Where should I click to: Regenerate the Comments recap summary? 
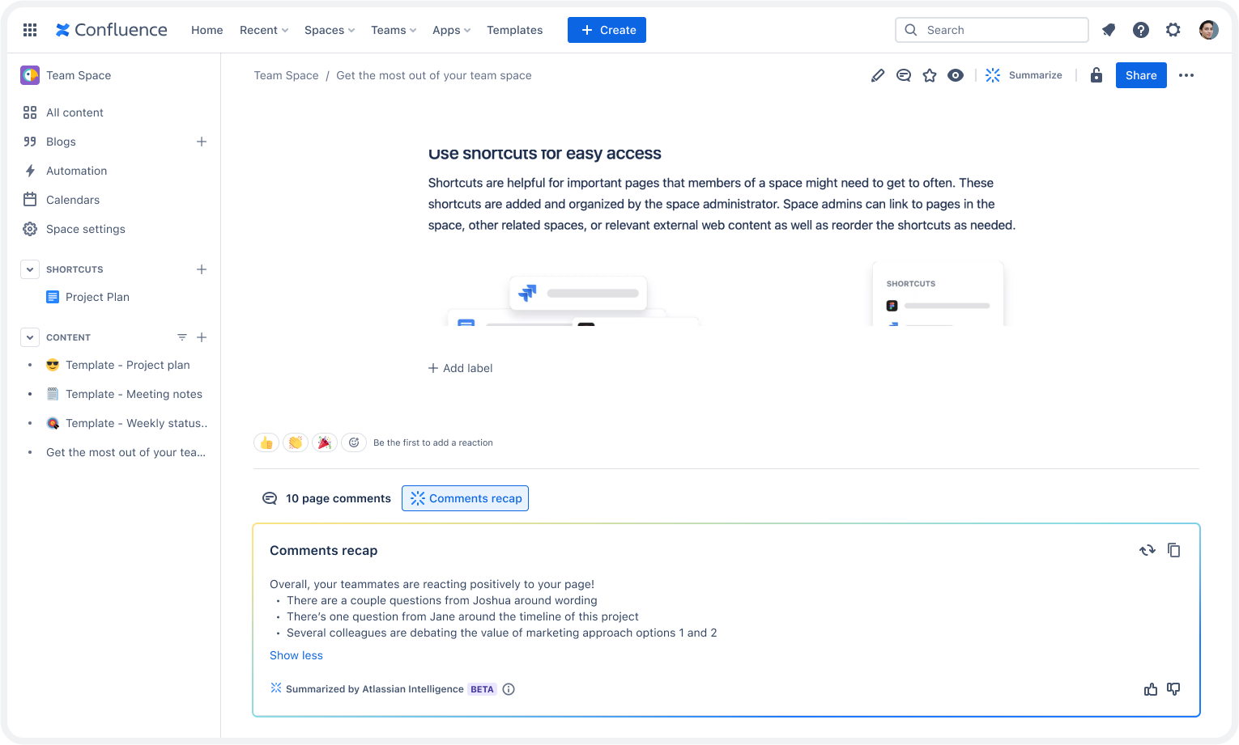1147,550
